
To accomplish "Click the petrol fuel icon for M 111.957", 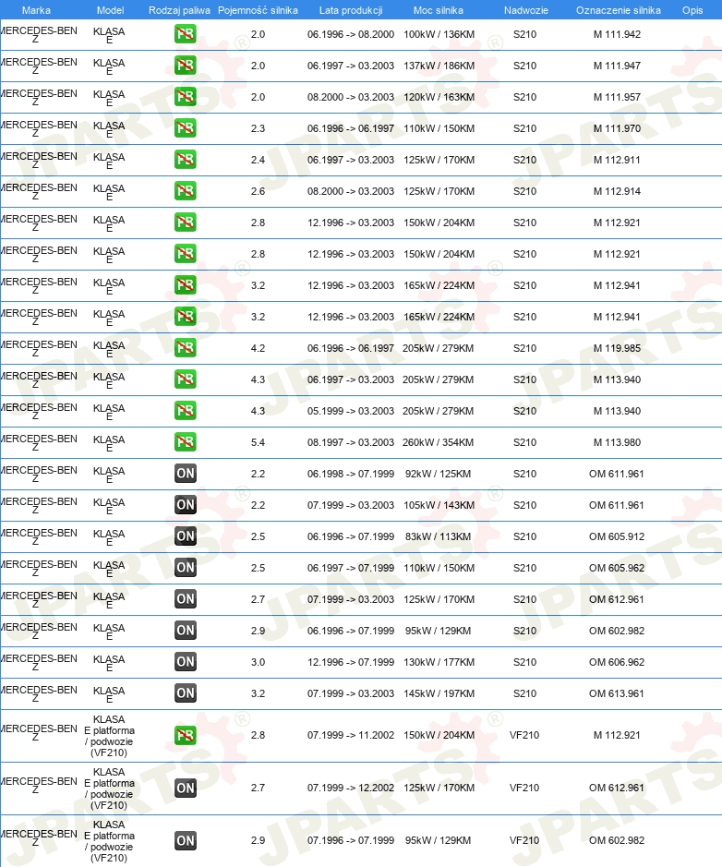I will click(x=186, y=97).
